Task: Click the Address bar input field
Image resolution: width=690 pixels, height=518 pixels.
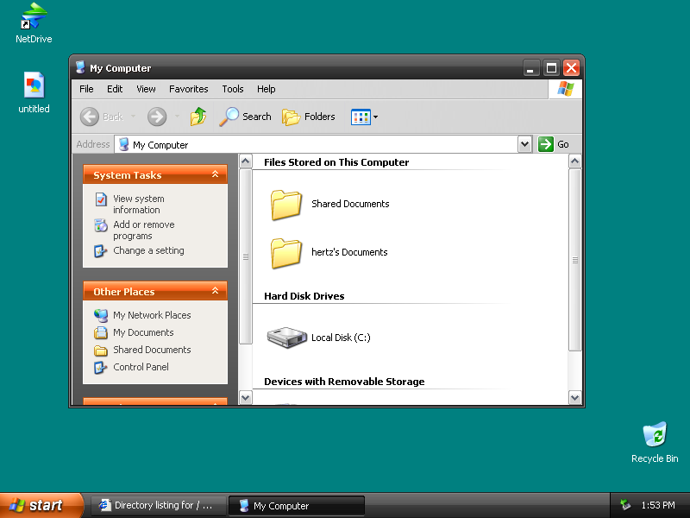Action: tap(316, 144)
